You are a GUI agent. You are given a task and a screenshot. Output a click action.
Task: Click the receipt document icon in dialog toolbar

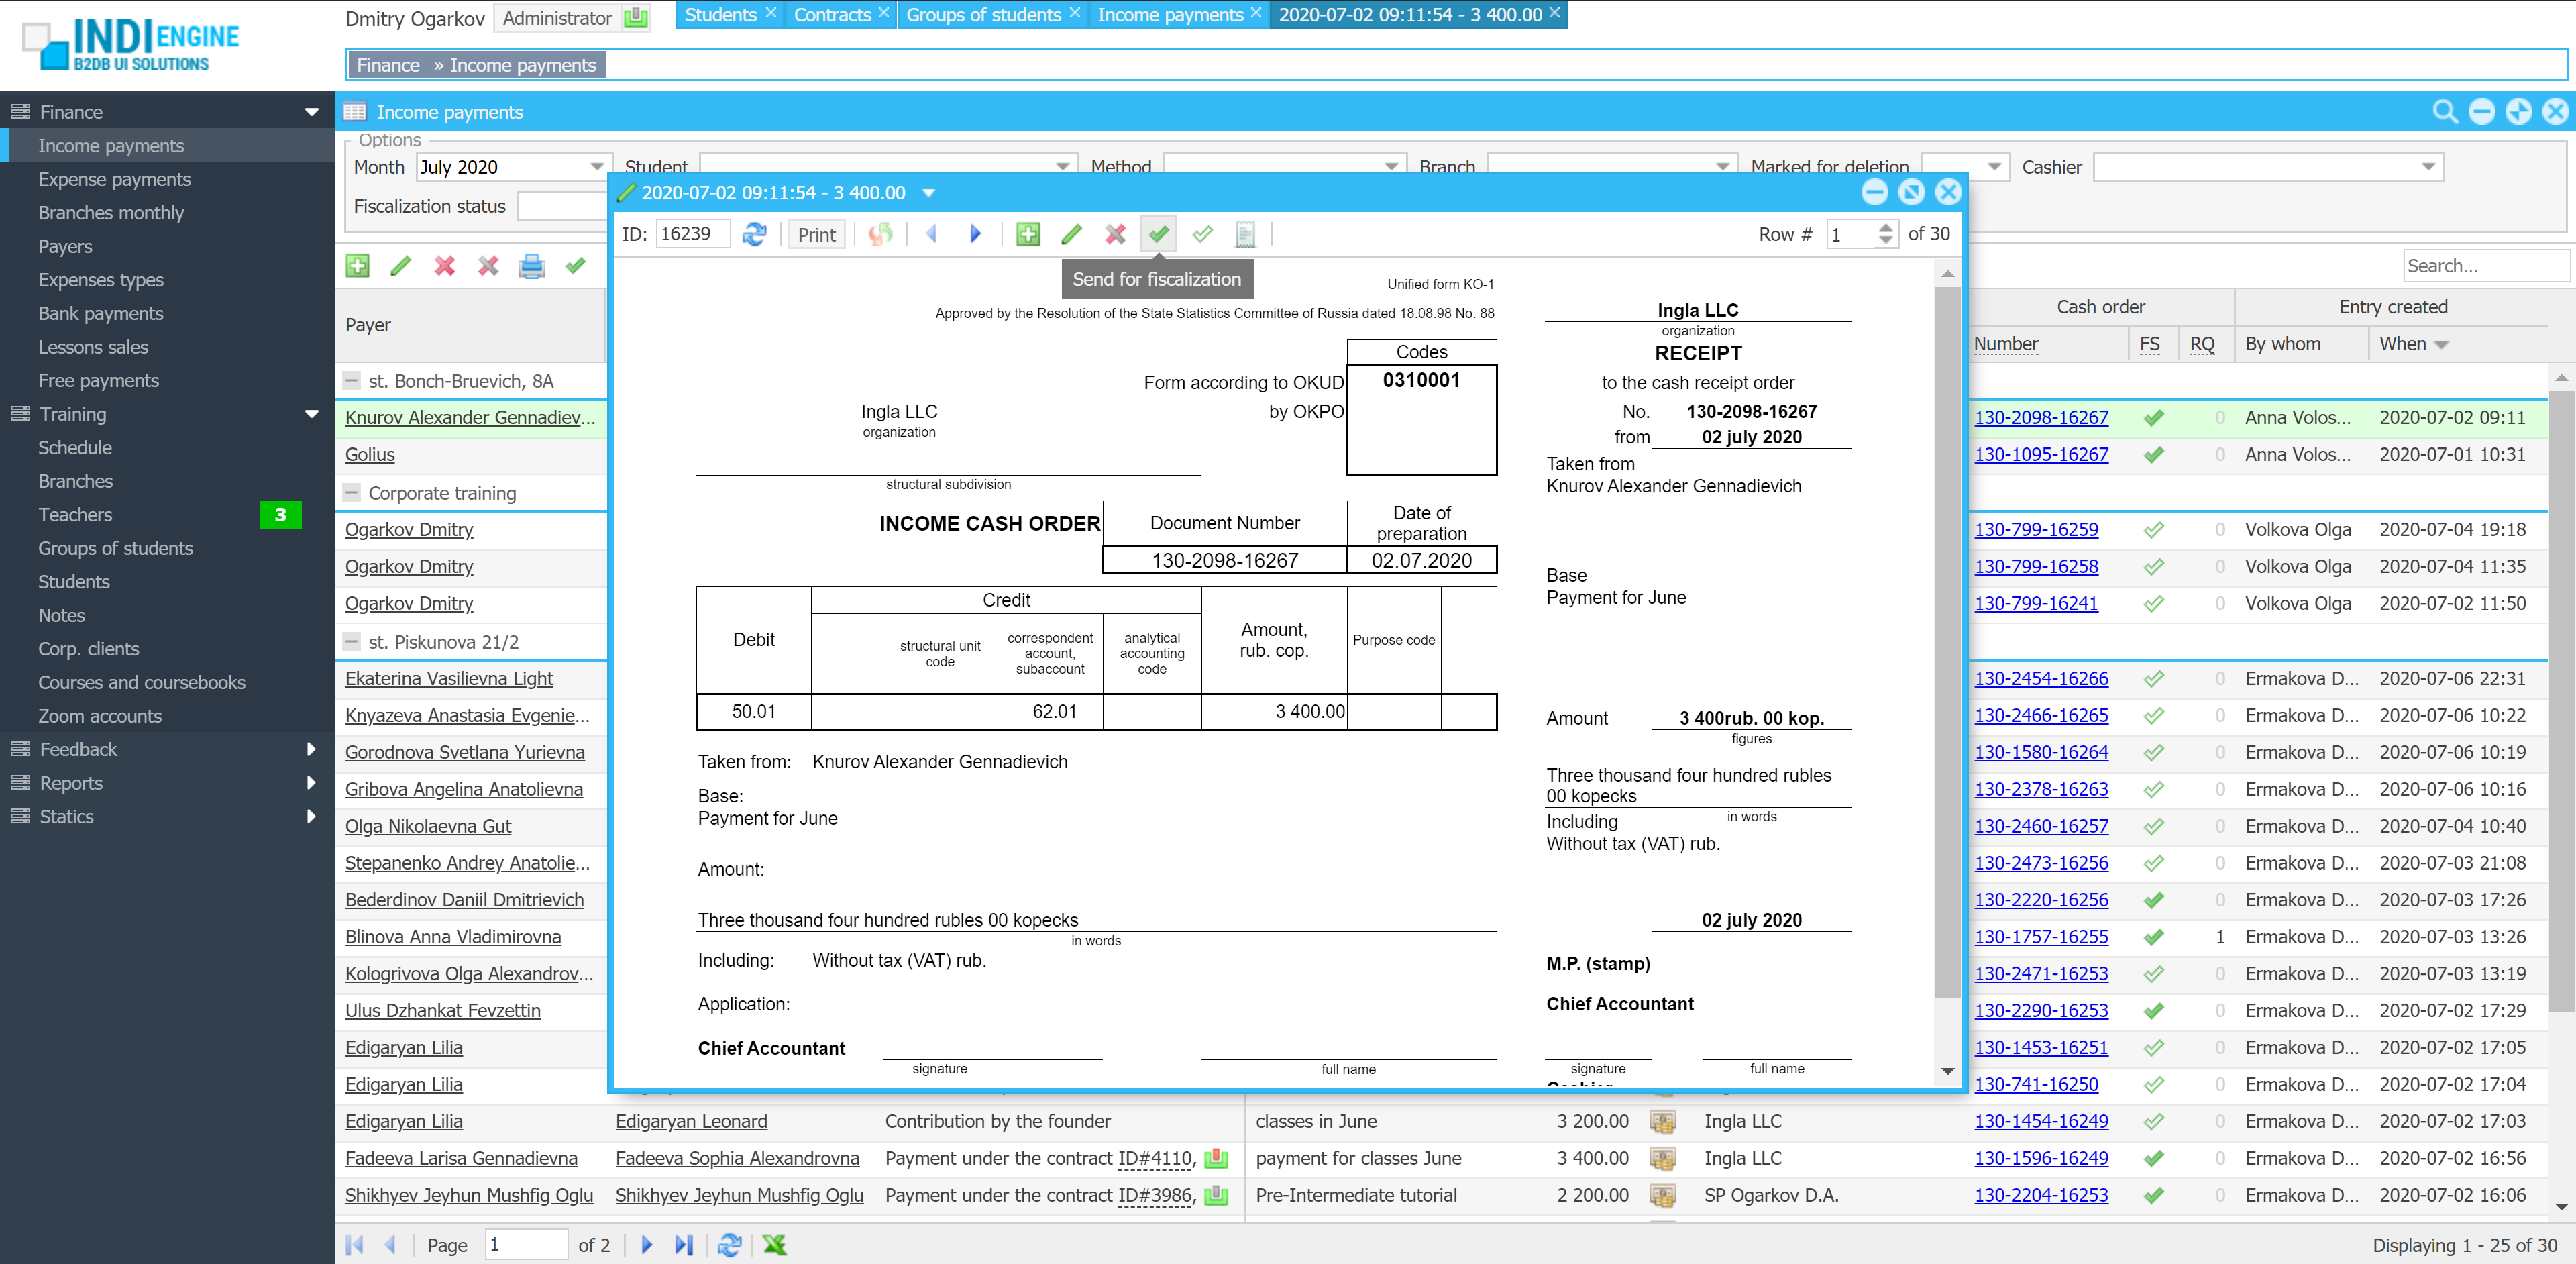pos(1245,234)
